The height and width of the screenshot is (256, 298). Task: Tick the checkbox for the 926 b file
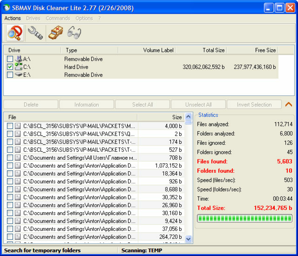point(10,182)
